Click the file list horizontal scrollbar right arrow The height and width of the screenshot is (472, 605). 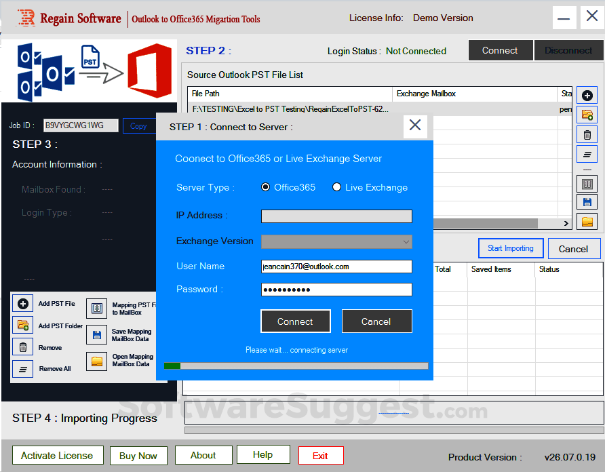pos(566,223)
